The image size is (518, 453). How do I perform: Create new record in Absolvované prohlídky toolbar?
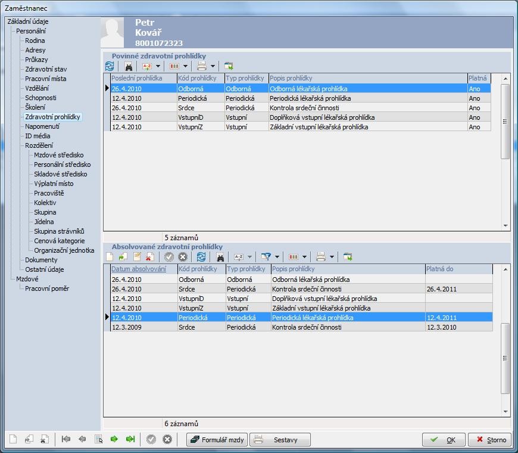pos(110,257)
